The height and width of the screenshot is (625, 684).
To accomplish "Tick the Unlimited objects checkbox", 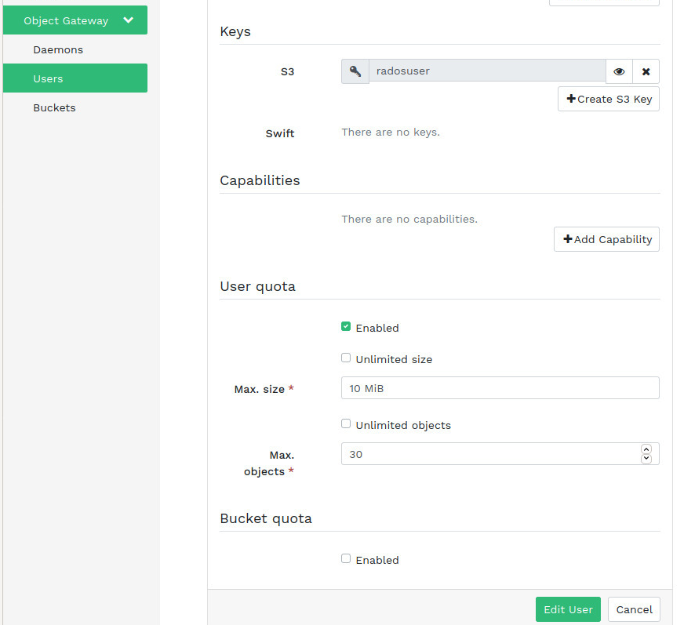I will point(346,424).
